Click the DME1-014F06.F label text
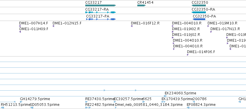 point(201,52)
